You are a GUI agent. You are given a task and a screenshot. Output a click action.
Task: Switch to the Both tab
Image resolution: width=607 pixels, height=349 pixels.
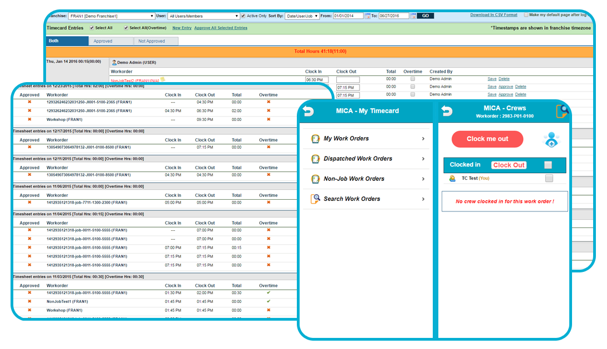pos(67,41)
